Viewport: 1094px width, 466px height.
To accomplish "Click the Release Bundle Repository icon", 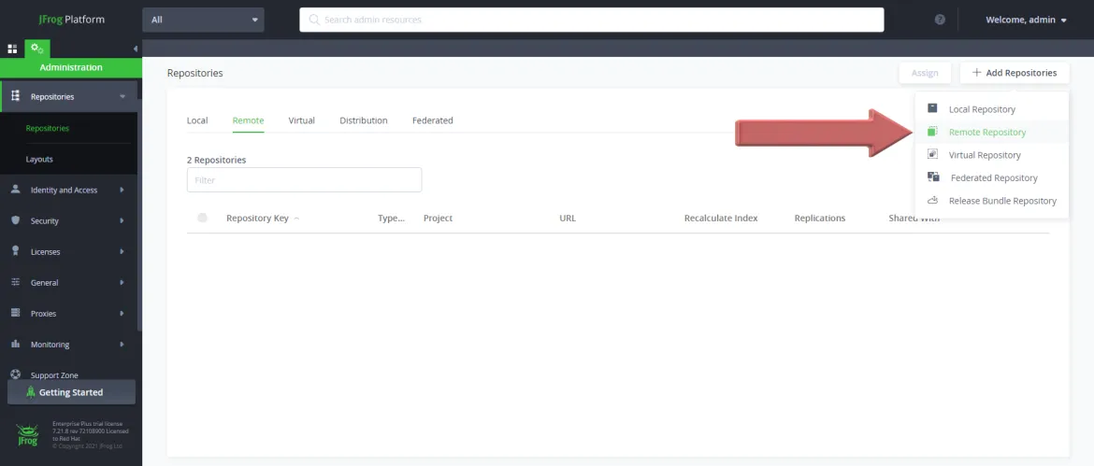I will coord(933,201).
